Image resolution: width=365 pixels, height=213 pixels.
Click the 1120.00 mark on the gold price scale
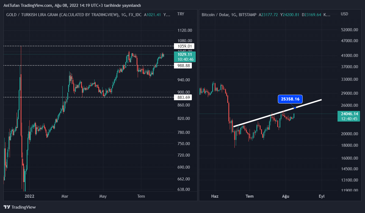[x=184, y=30]
